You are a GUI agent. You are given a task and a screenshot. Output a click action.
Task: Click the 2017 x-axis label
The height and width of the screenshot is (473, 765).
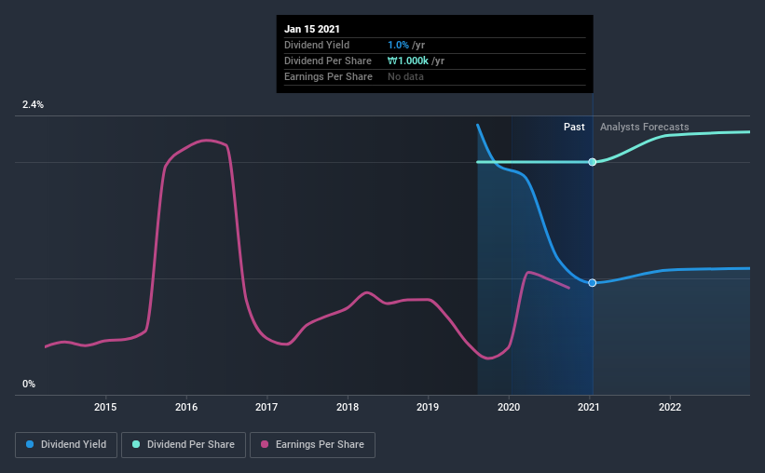[x=266, y=407]
